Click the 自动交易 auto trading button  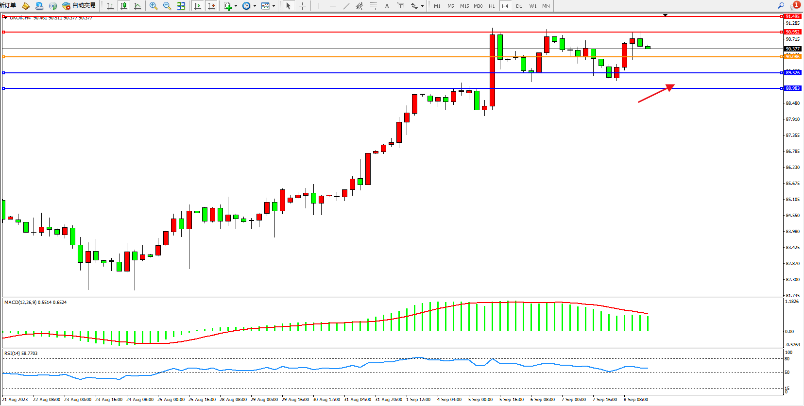coord(79,6)
